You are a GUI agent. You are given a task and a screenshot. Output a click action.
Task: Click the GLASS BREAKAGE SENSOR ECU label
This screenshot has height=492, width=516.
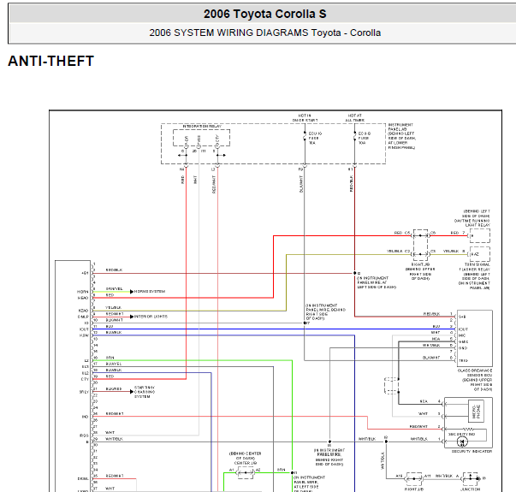point(476,380)
